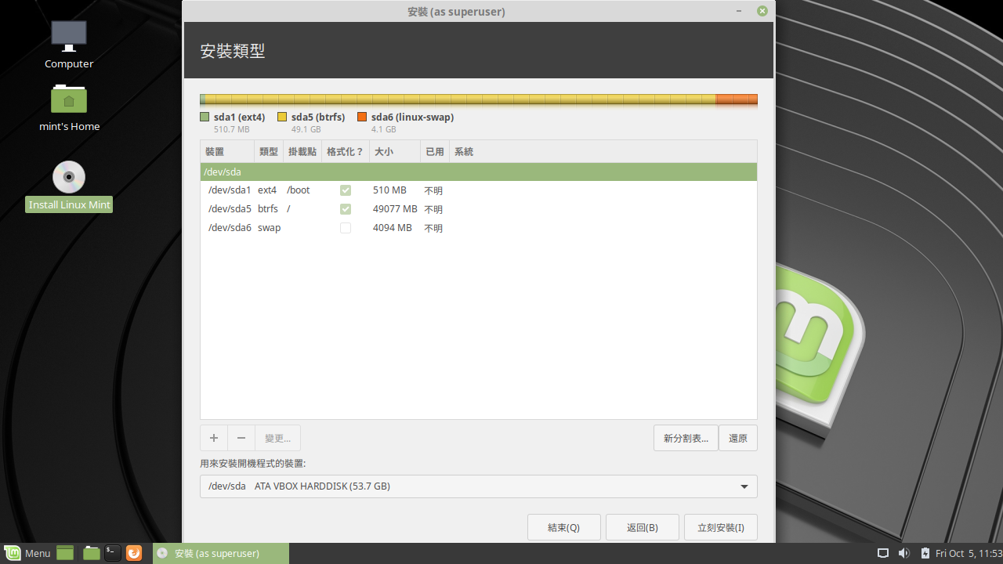Click the 510 MB size cell

[389, 190]
